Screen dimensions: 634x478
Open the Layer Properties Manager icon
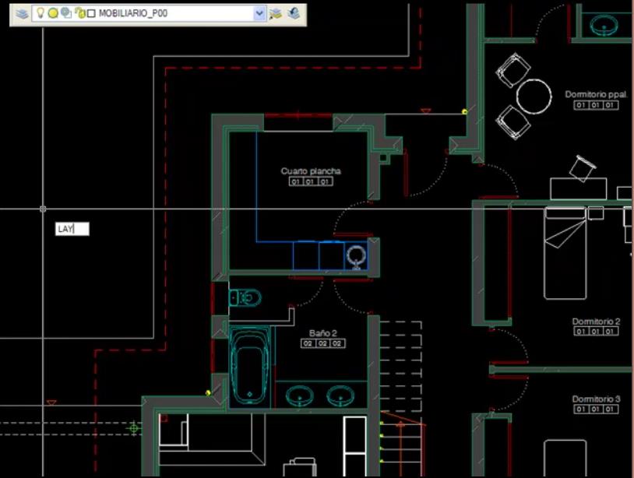tap(22, 14)
